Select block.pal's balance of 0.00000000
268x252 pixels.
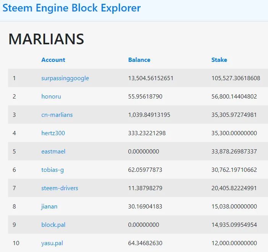[x=144, y=225]
